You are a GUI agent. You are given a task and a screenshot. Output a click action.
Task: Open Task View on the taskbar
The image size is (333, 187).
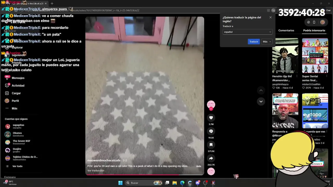167,183
